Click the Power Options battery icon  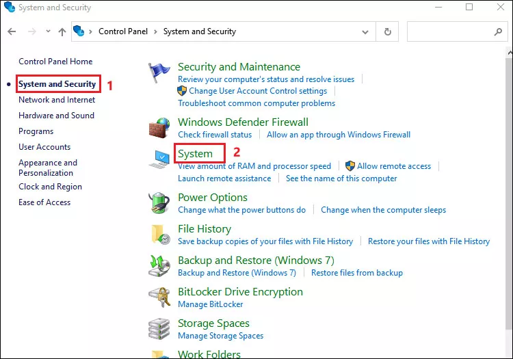(159, 202)
